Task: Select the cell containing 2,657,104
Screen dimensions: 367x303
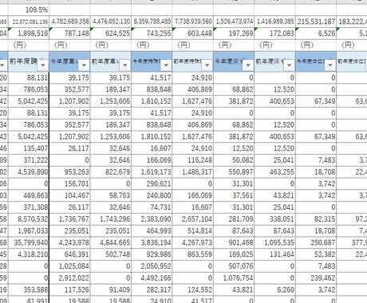Action: click(193, 219)
